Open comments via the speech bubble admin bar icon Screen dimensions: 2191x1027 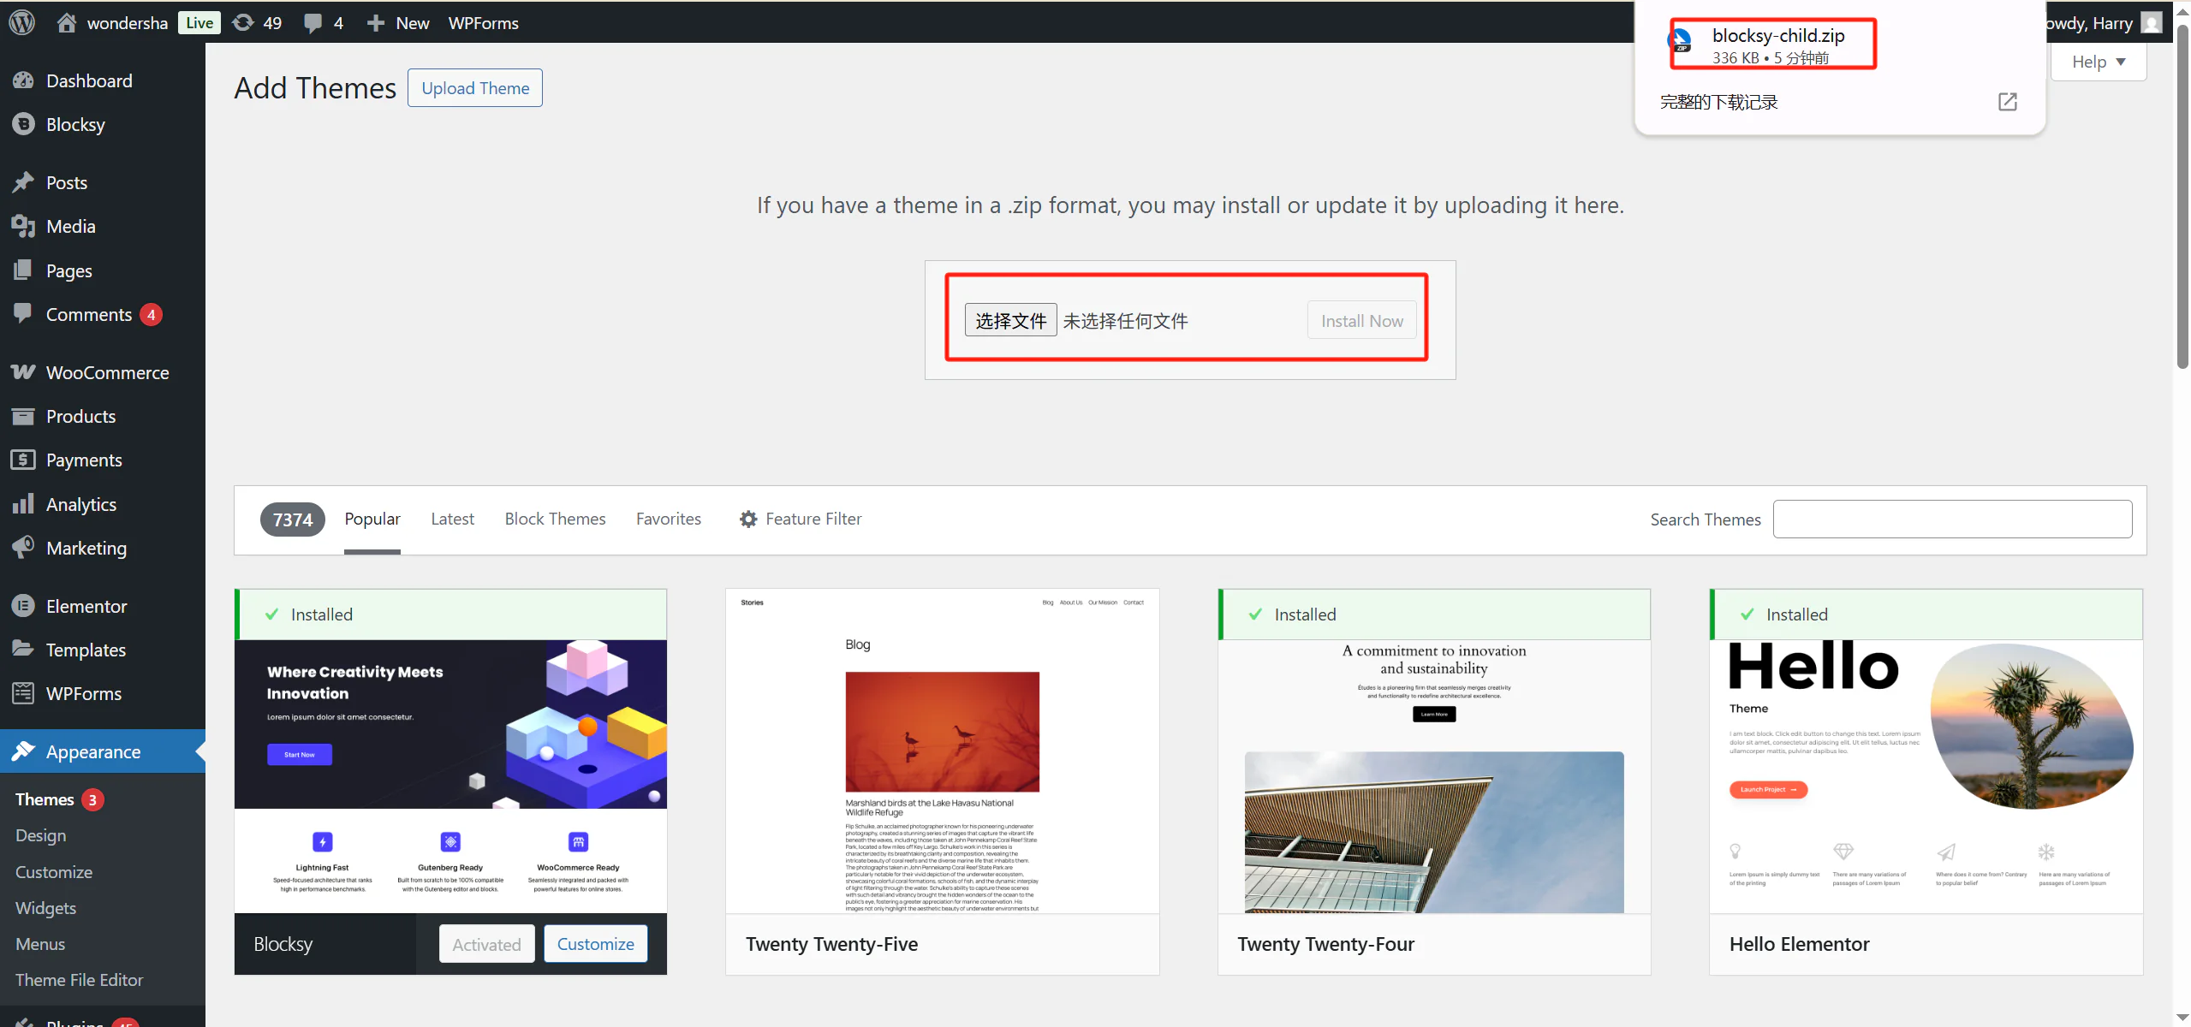click(311, 22)
